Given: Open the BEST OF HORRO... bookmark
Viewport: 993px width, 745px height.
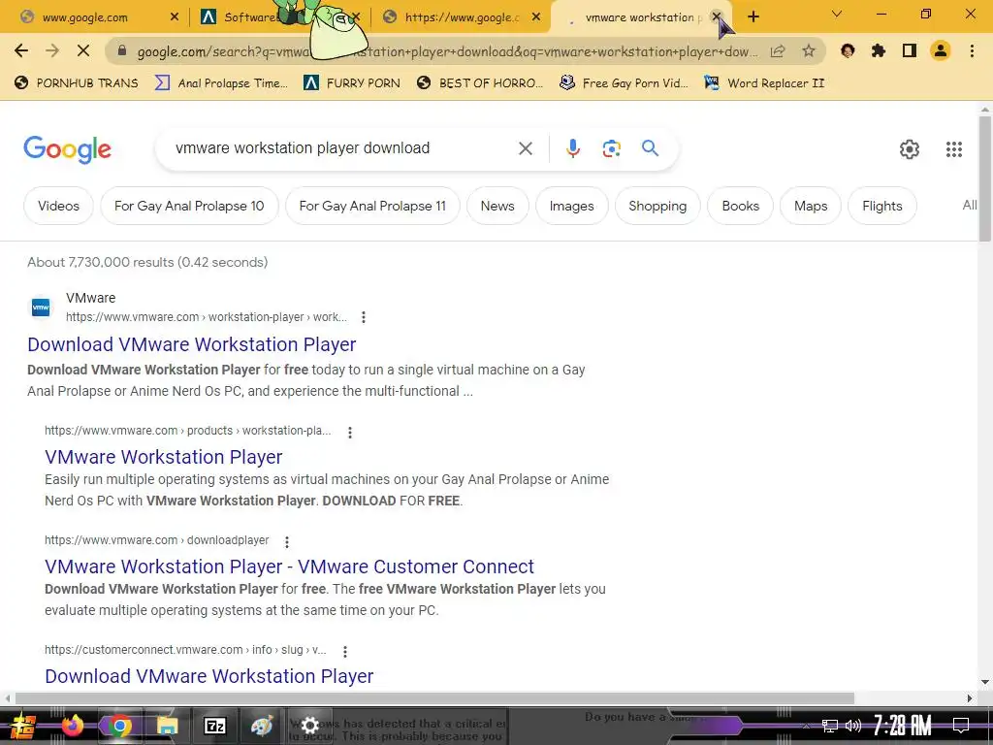Looking at the screenshot, I should pyautogui.click(x=480, y=83).
